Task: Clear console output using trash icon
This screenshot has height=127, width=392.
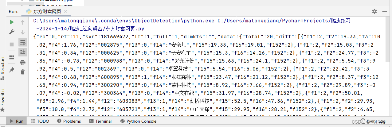Action: pyautogui.click(x=23, y=72)
